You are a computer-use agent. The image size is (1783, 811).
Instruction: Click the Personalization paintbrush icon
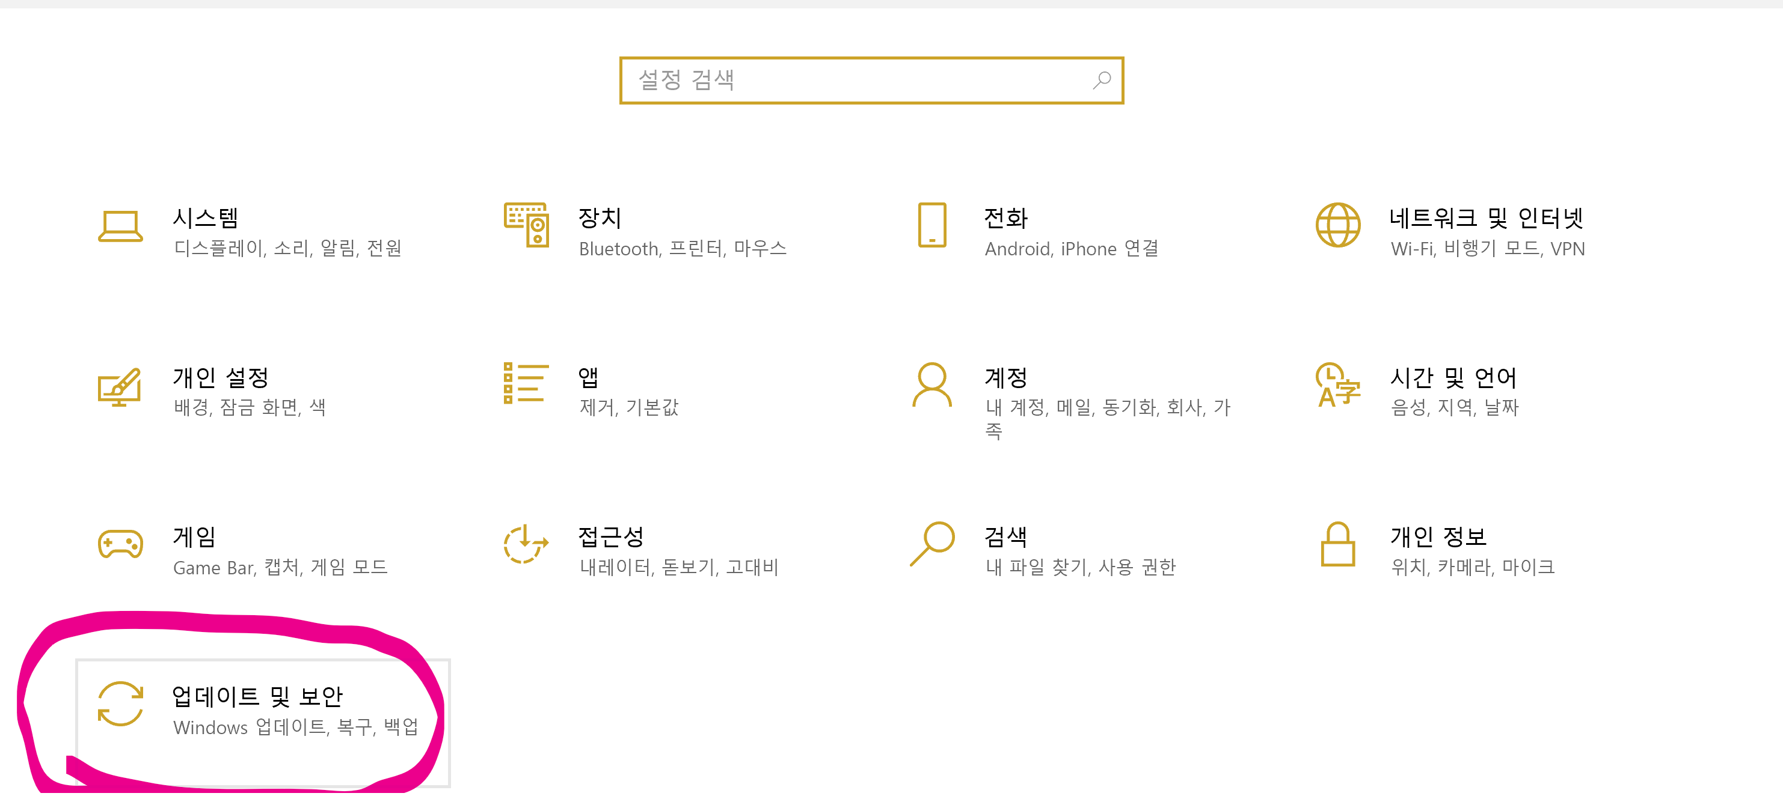(x=120, y=386)
